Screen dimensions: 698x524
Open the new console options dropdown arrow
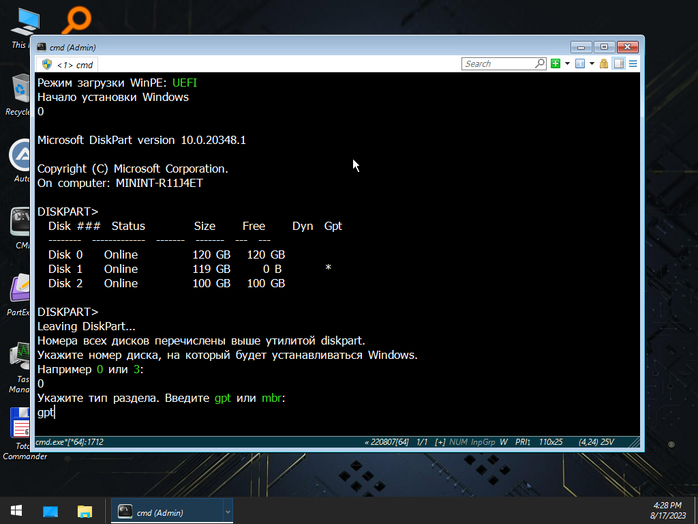coord(567,63)
